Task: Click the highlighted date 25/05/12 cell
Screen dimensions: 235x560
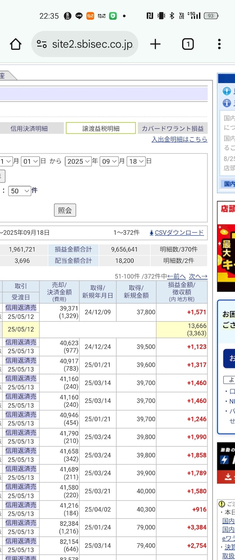Action: pyautogui.click(x=21, y=330)
